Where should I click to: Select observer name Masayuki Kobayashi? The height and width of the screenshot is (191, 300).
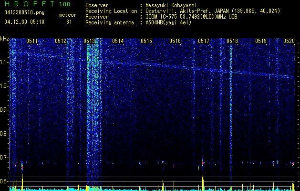click(171, 5)
